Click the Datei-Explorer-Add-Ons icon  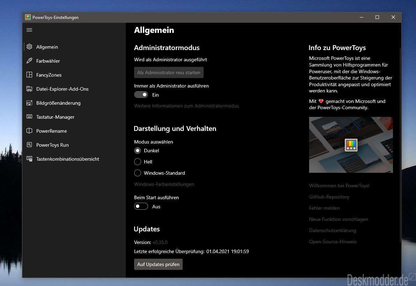tap(29, 89)
